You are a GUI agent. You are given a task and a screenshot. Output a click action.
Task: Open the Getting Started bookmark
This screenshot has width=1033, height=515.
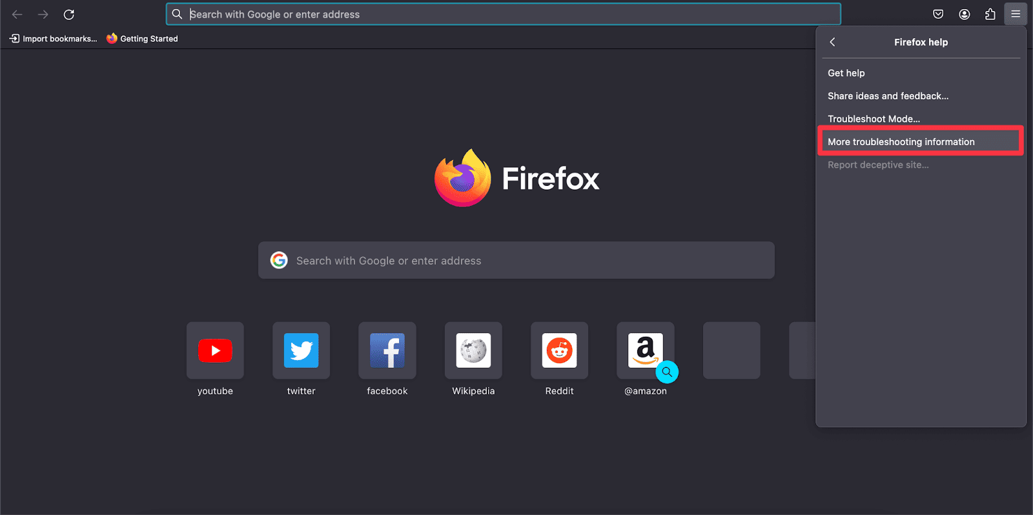coord(142,39)
